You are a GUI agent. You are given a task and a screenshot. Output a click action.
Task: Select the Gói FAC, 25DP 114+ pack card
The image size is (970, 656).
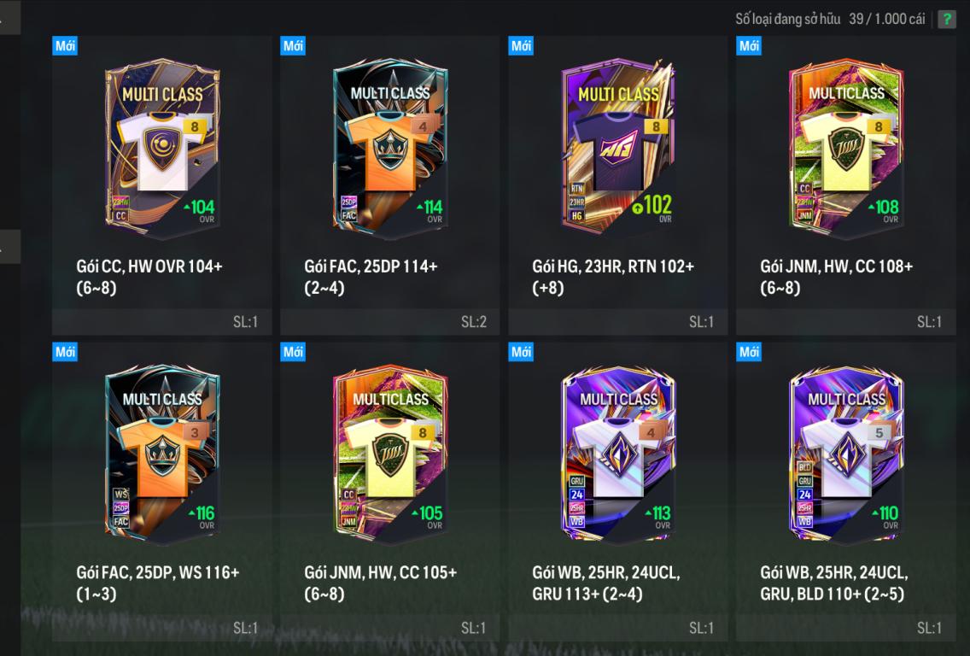coord(389,185)
